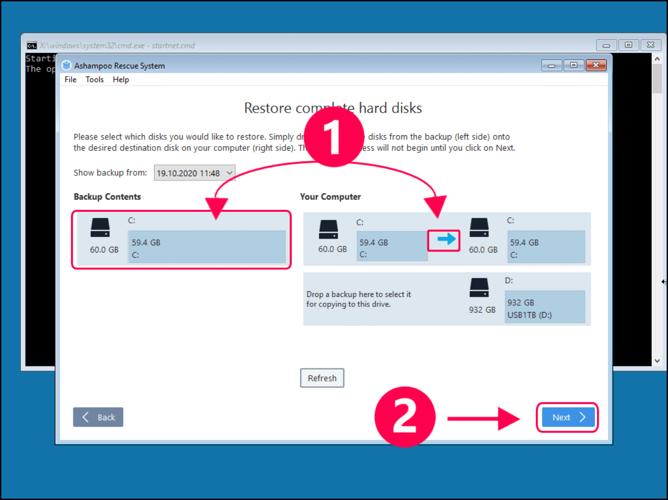
Task: Maximize the Ashampoo Rescue System window
Action: coord(574,65)
